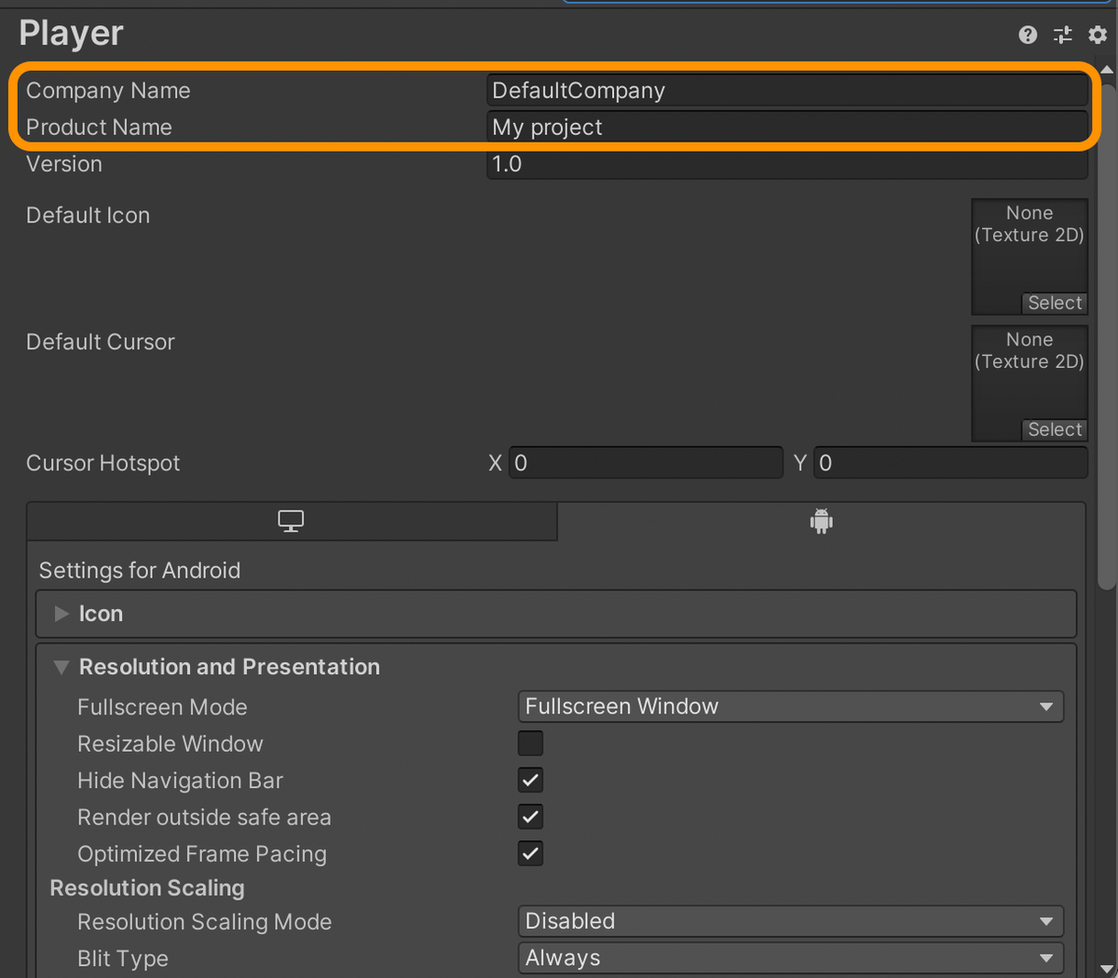The image size is (1118, 978).
Task: Open the Player settings gear menu
Action: [x=1097, y=34]
